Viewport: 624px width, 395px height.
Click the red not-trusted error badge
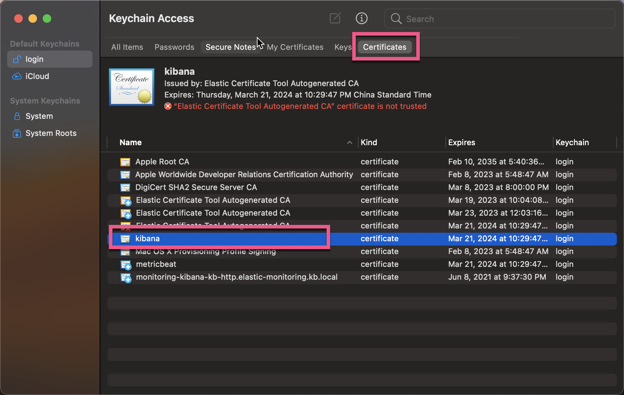[x=168, y=106]
